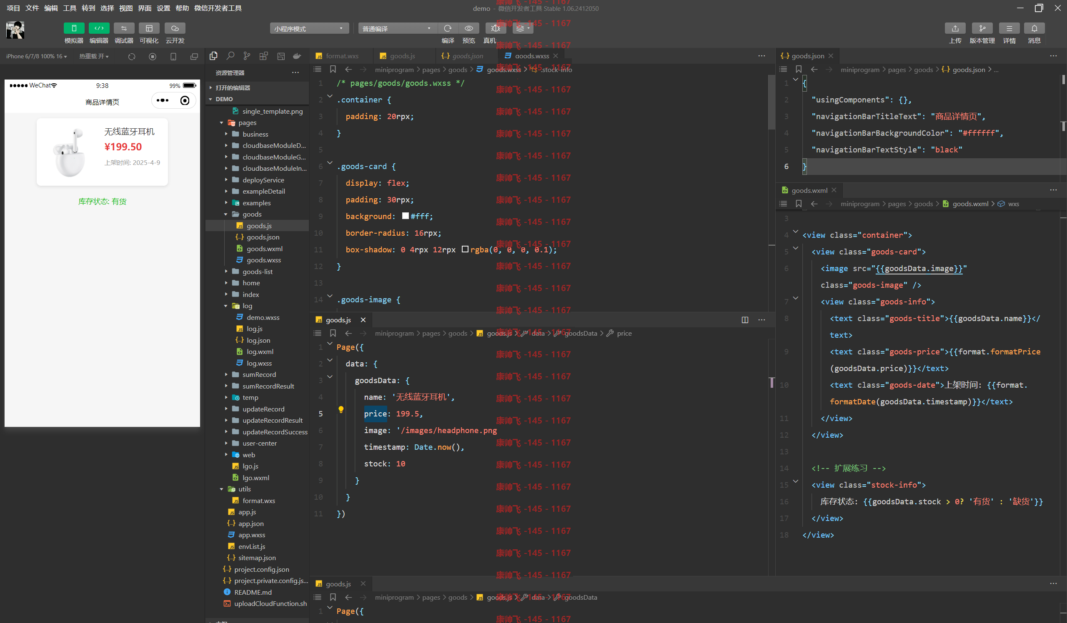Click the goodsData breadcrumb in middle goods.js editor
1067x623 pixels.
(x=581, y=333)
